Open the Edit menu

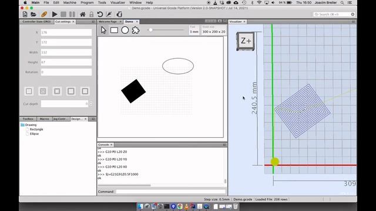[x=56, y=2]
